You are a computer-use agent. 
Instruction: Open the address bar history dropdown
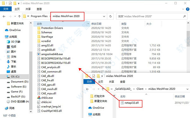click(104, 16)
